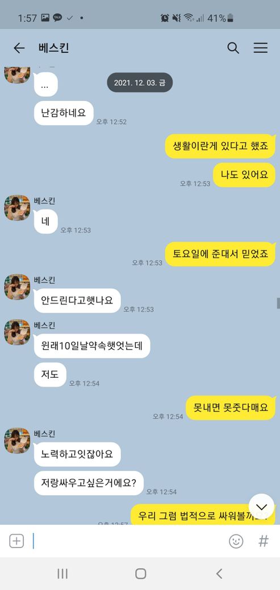
Task: Select the 난감하네요 message bubble
Action: coord(64,113)
